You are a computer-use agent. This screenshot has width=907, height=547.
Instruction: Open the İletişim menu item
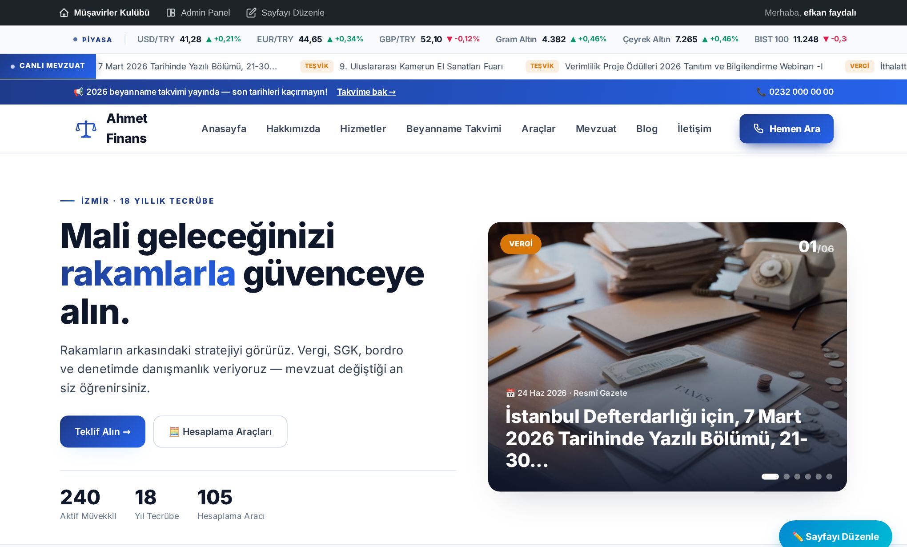coord(694,129)
